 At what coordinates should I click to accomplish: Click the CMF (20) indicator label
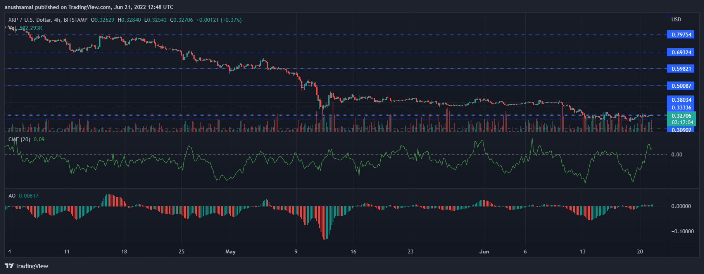tap(19, 139)
